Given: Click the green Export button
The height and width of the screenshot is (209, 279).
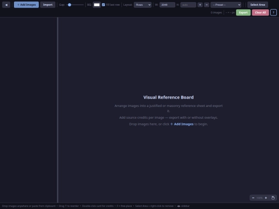Looking at the screenshot, I should click(243, 12).
